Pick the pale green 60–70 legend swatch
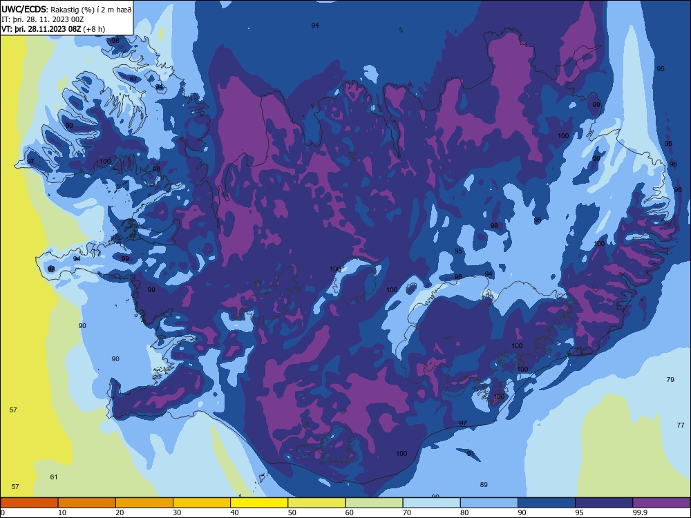Screen dimensions: 691x518 tap(374, 503)
